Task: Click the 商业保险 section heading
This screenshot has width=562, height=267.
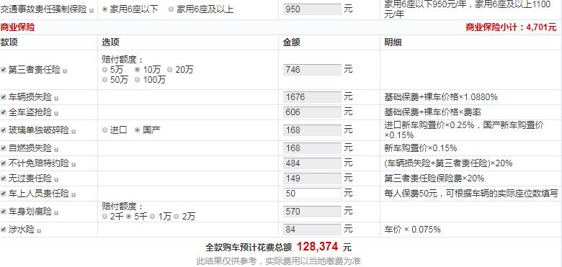Action: coord(17,27)
